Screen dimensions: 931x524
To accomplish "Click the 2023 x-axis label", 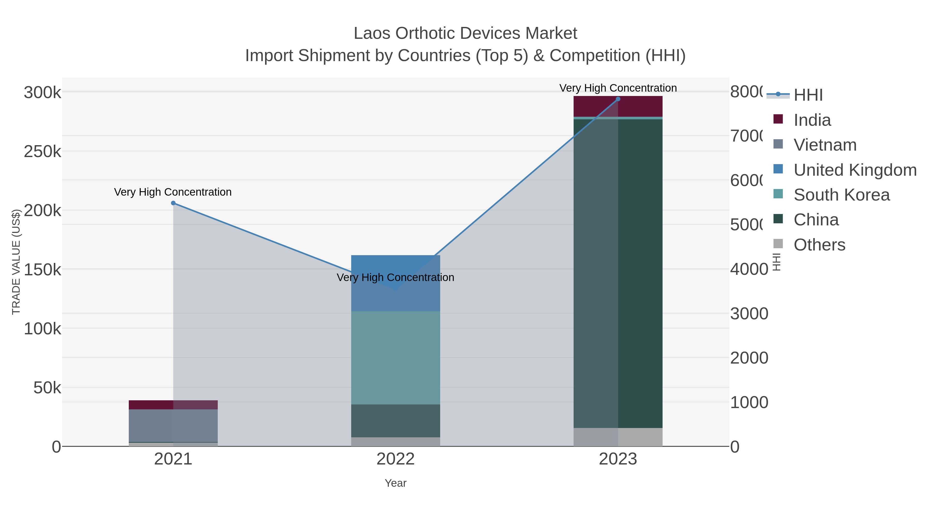I will point(618,459).
